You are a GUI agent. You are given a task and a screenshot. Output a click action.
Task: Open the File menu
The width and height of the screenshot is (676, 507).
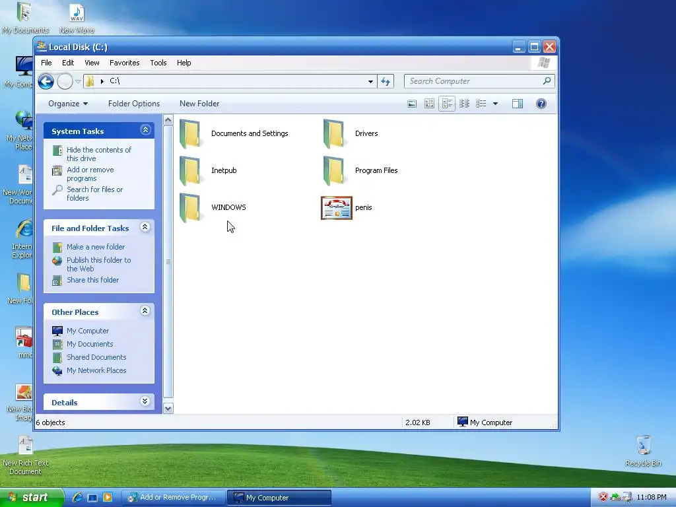(x=46, y=63)
